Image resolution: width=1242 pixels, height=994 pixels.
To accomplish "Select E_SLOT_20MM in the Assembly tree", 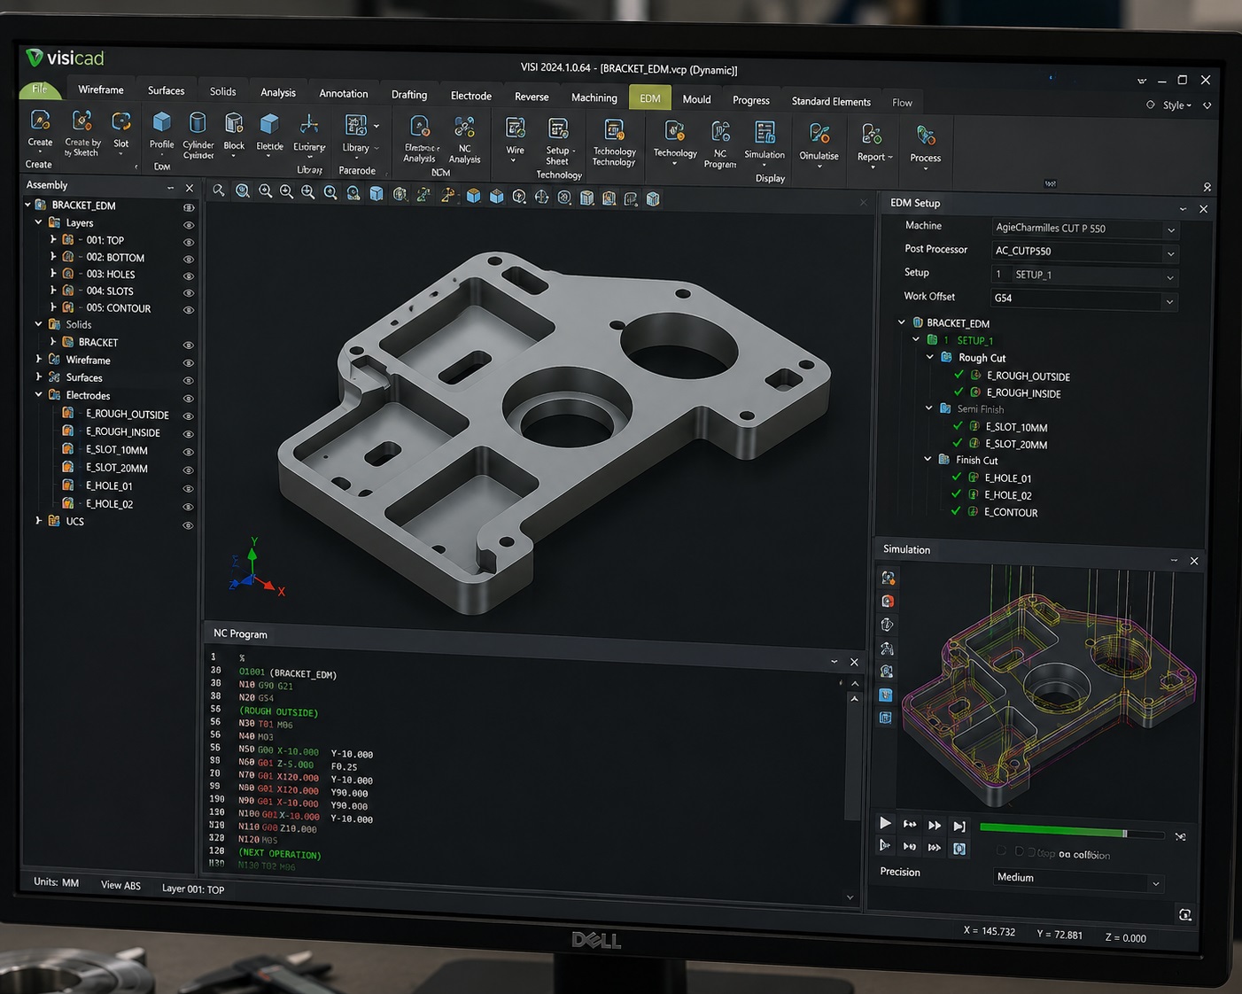I will click(x=116, y=468).
